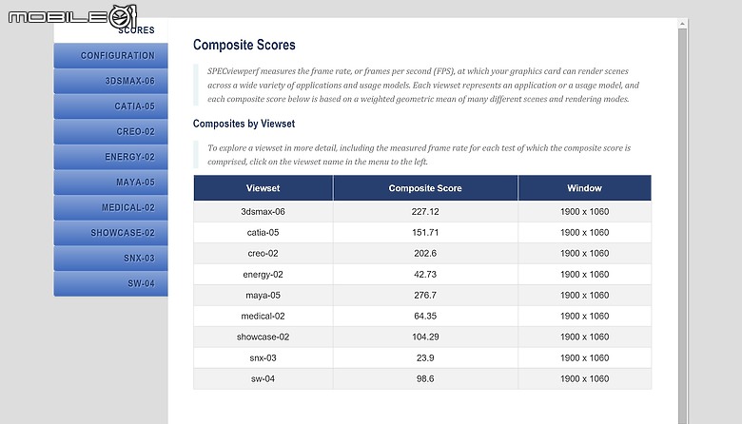Click the score value 23.9
Image resolution: width=742 pixels, height=424 pixels.
(x=425, y=357)
